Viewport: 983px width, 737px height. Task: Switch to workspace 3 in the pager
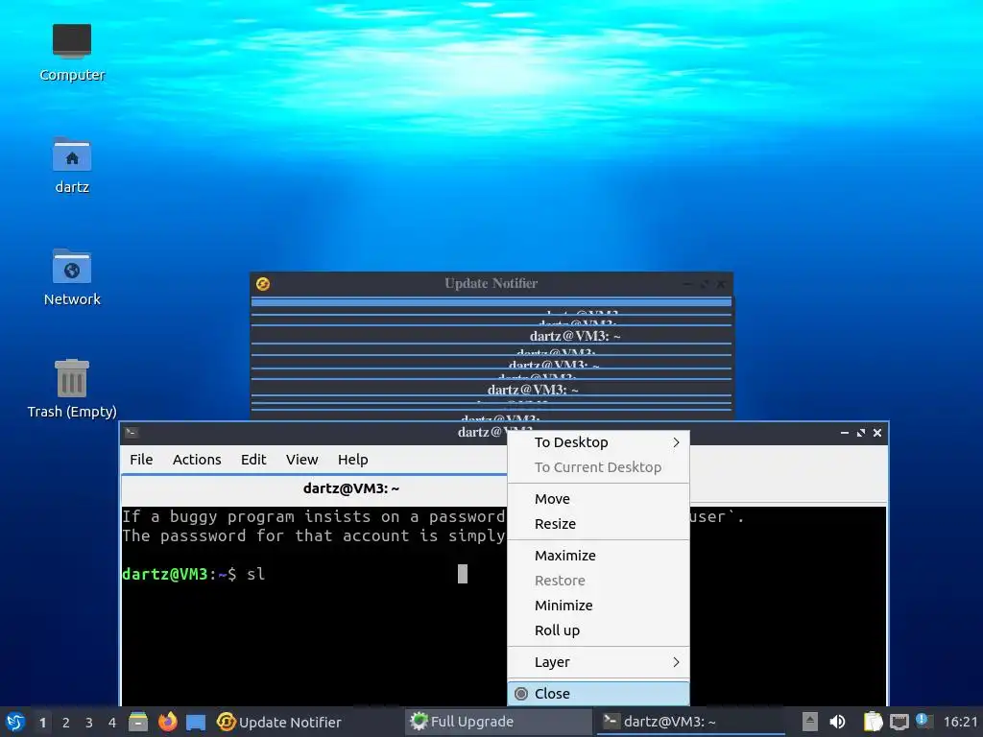pos(89,723)
